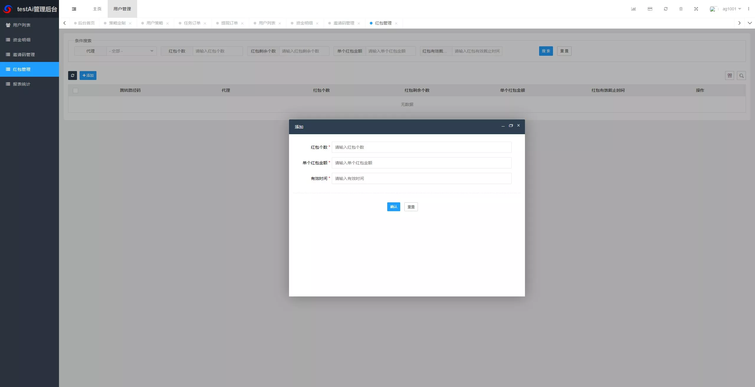Open the 代理 dropdown showing 全部
This screenshot has height=387, width=755.
pos(131,51)
